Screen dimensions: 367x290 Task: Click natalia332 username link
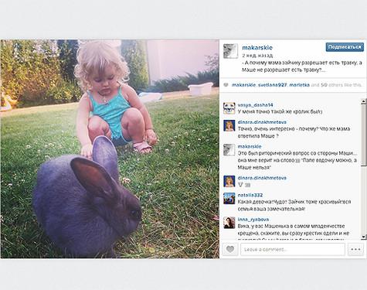pos(250,195)
